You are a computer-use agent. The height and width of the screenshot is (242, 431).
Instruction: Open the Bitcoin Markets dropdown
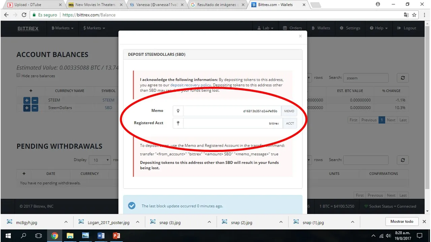tap(62, 28)
